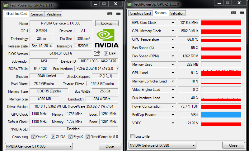The image size is (249, 151).
Task: Click the Driver Version field
Action: point(74,106)
